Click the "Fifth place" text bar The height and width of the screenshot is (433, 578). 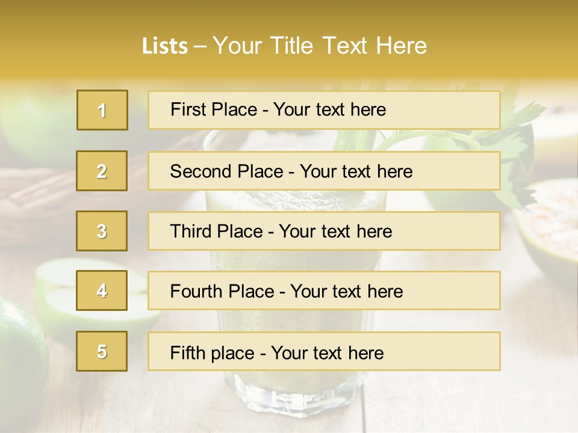(324, 351)
